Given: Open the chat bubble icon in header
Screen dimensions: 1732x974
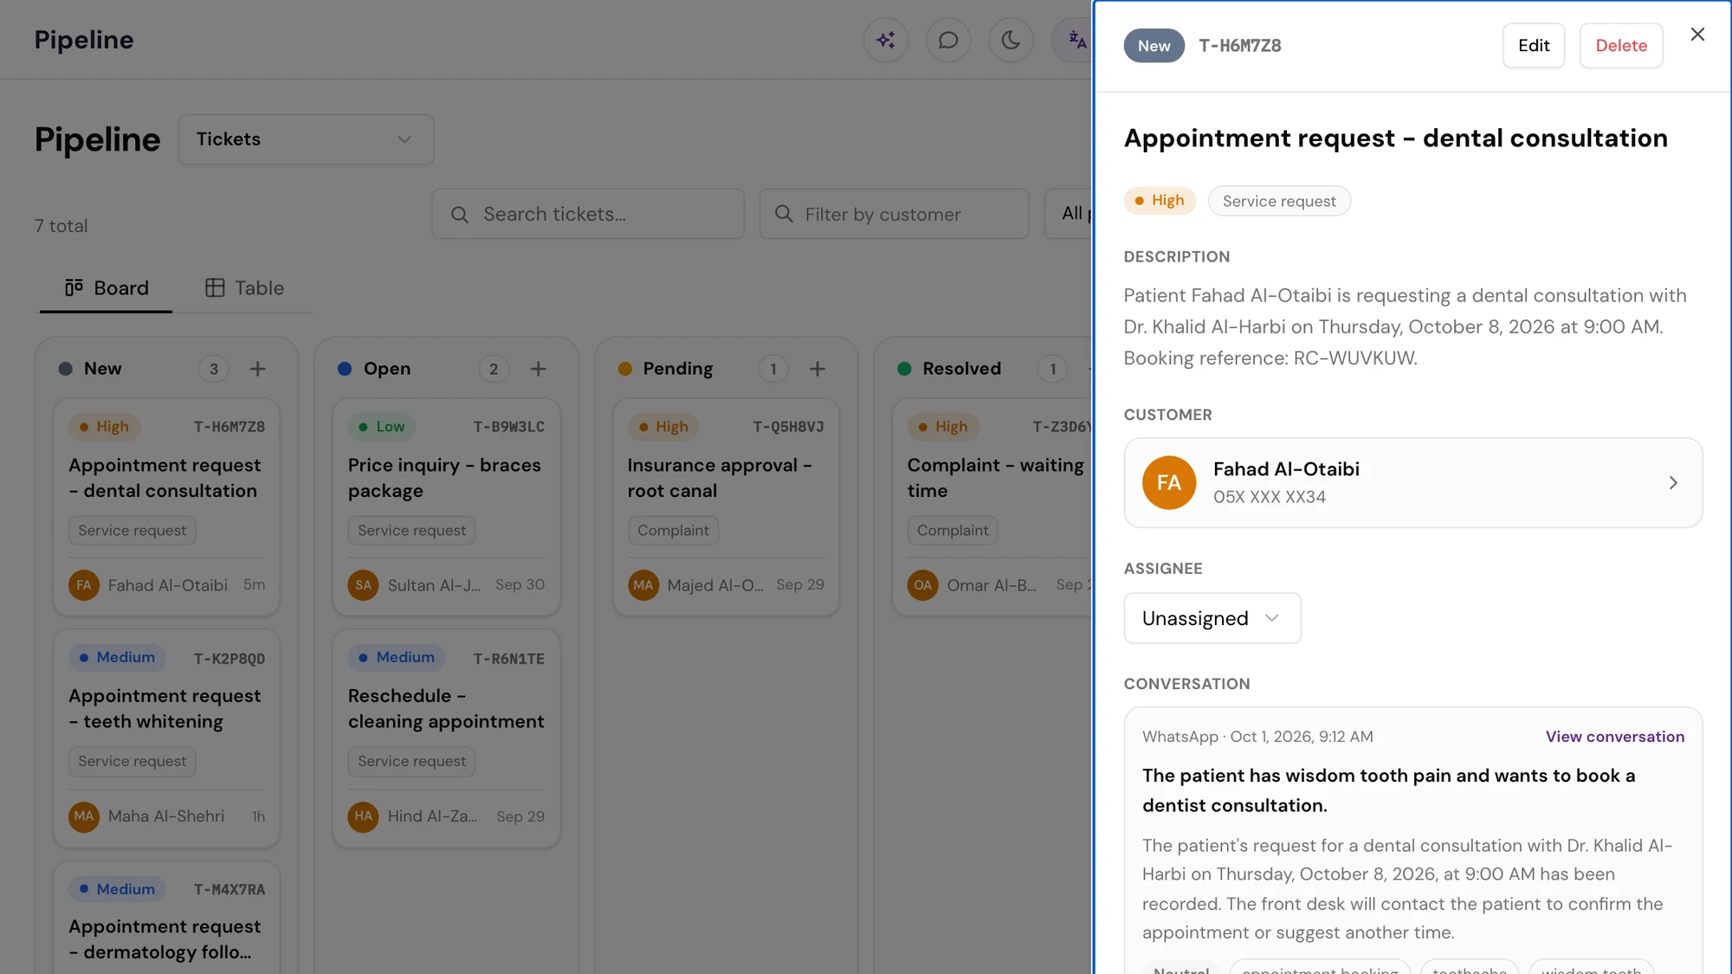Looking at the screenshot, I should [948, 40].
